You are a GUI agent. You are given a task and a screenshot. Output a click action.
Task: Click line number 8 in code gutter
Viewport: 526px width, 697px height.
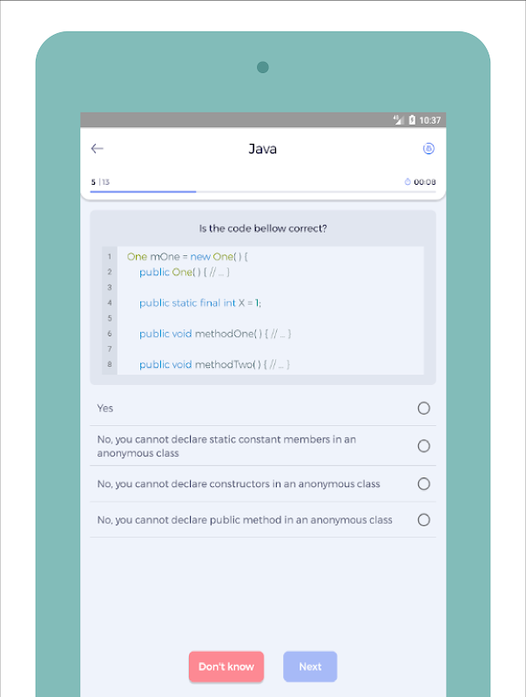point(109,364)
